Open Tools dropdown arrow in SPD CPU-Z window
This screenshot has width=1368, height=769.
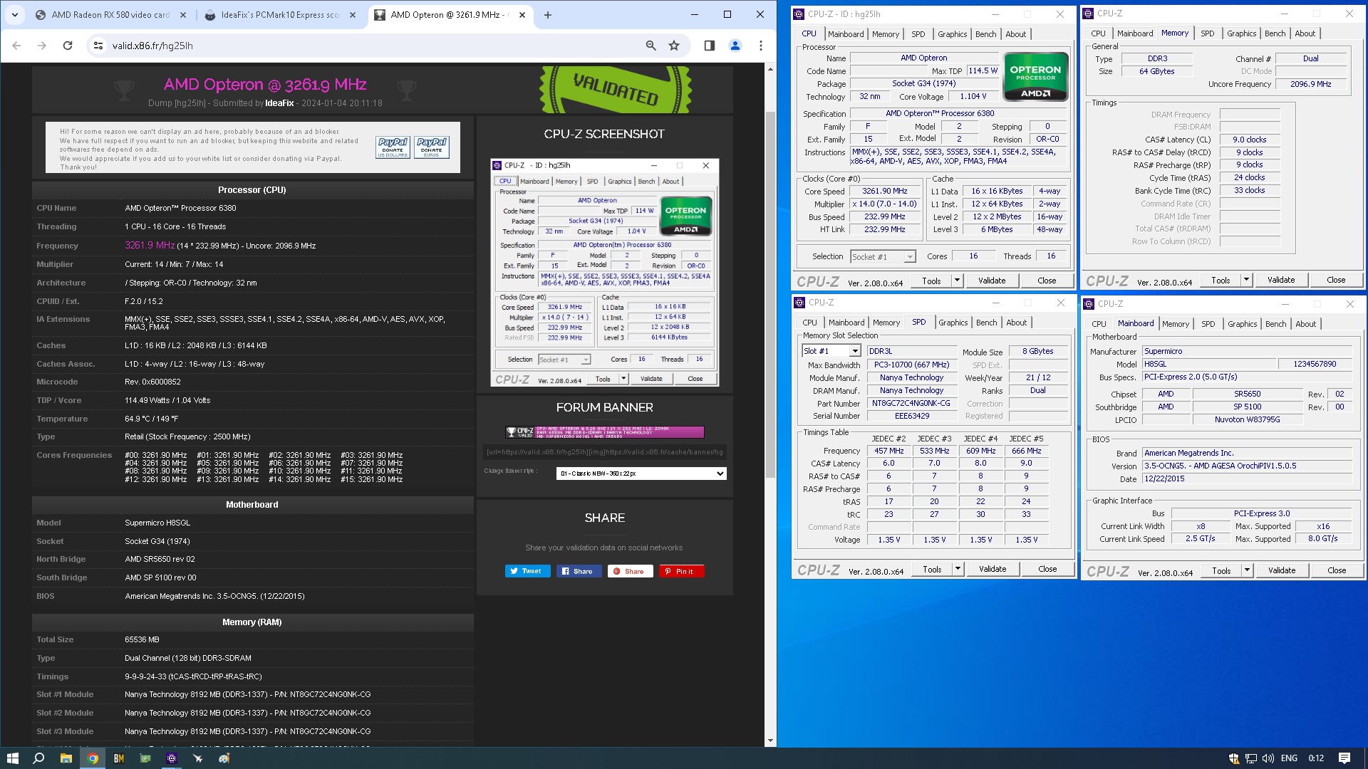(x=958, y=569)
